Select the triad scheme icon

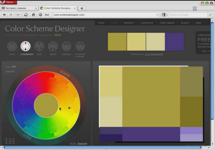pyautogui.click(x=39, y=46)
